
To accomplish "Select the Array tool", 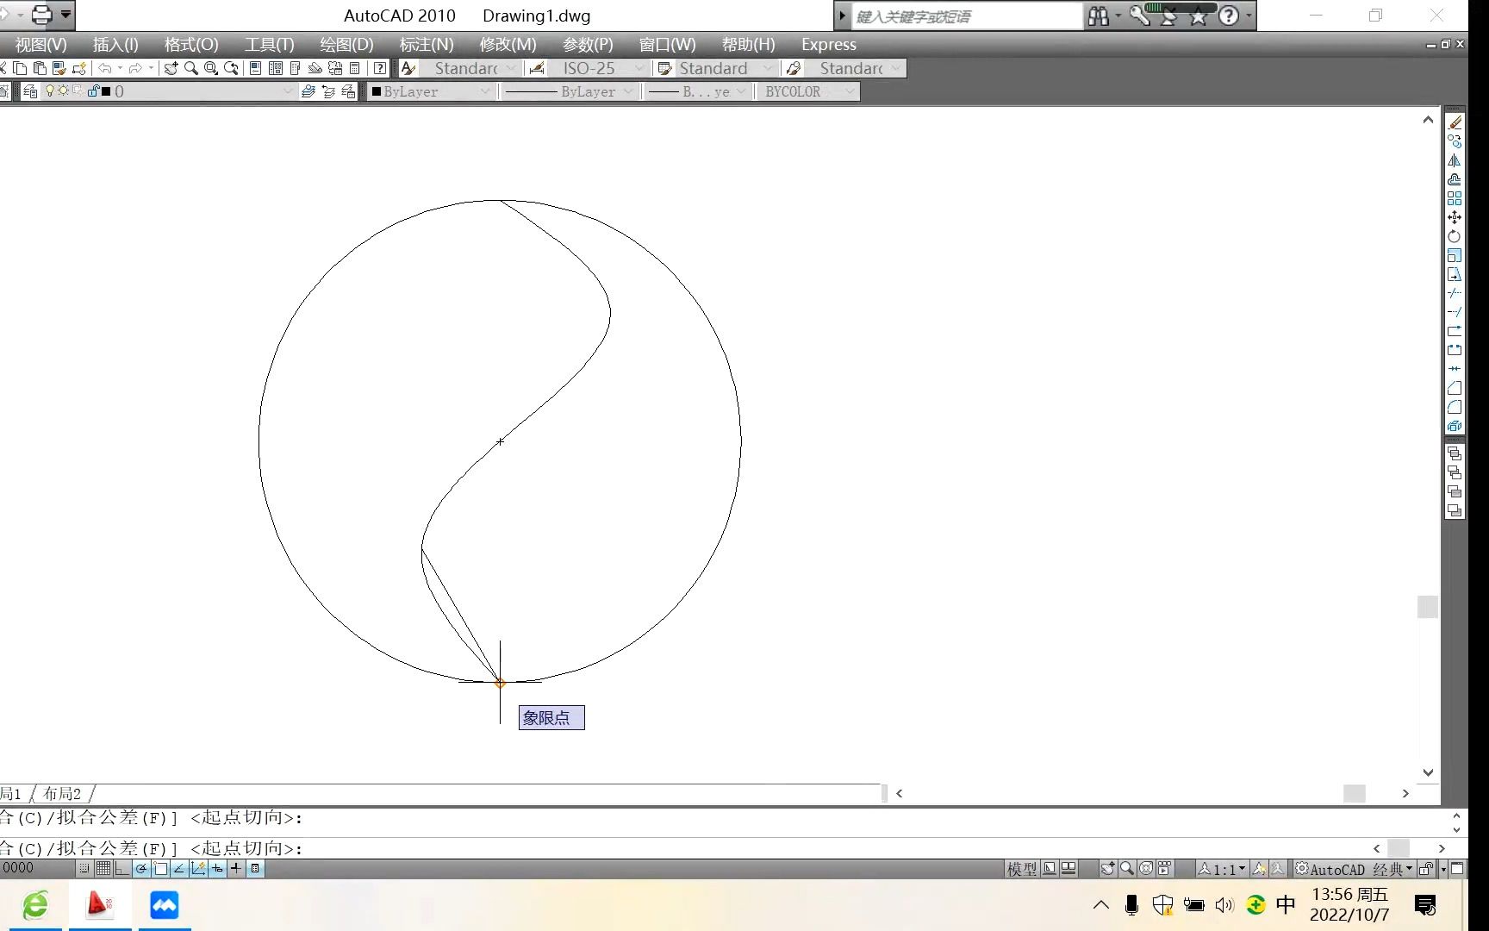I will [1455, 198].
